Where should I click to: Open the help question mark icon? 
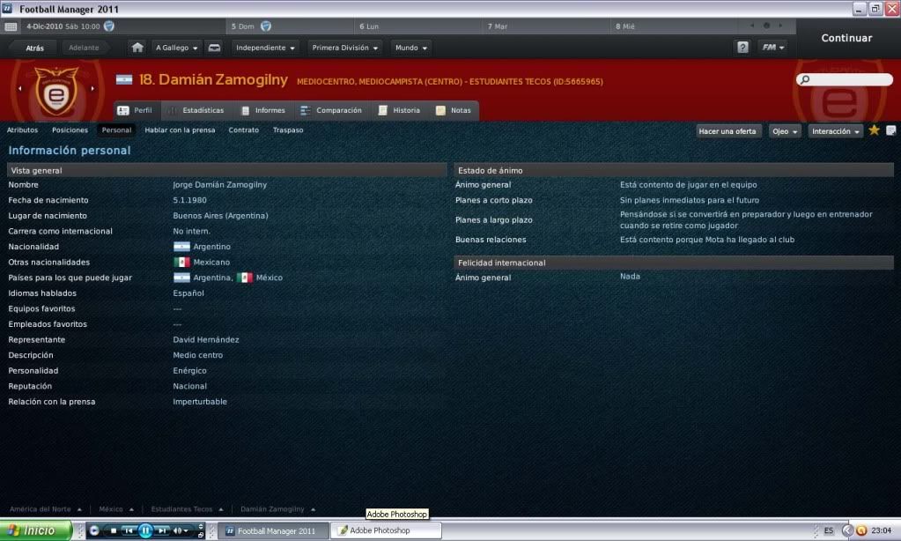742,48
